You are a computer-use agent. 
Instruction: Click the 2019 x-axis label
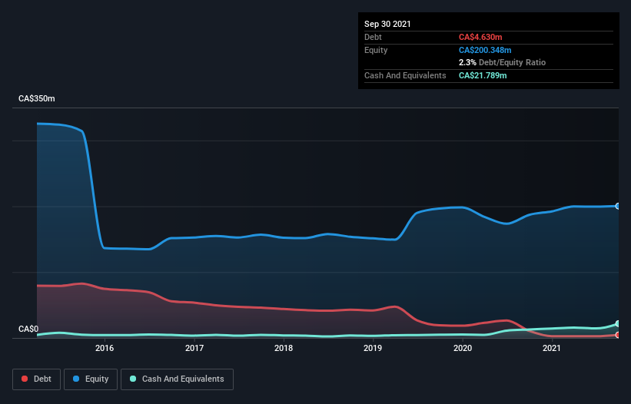[x=373, y=348]
